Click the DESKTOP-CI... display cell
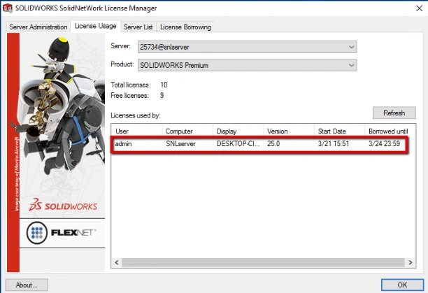This screenshot has height=293, width=428. click(x=238, y=144)
